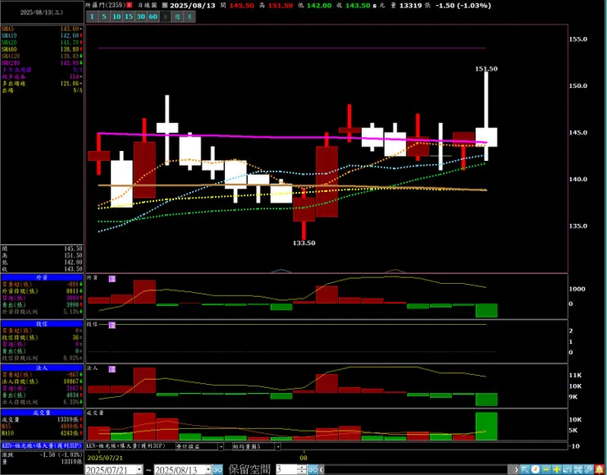Click the 2025/07/21 marker on time axis

point(105,458)
